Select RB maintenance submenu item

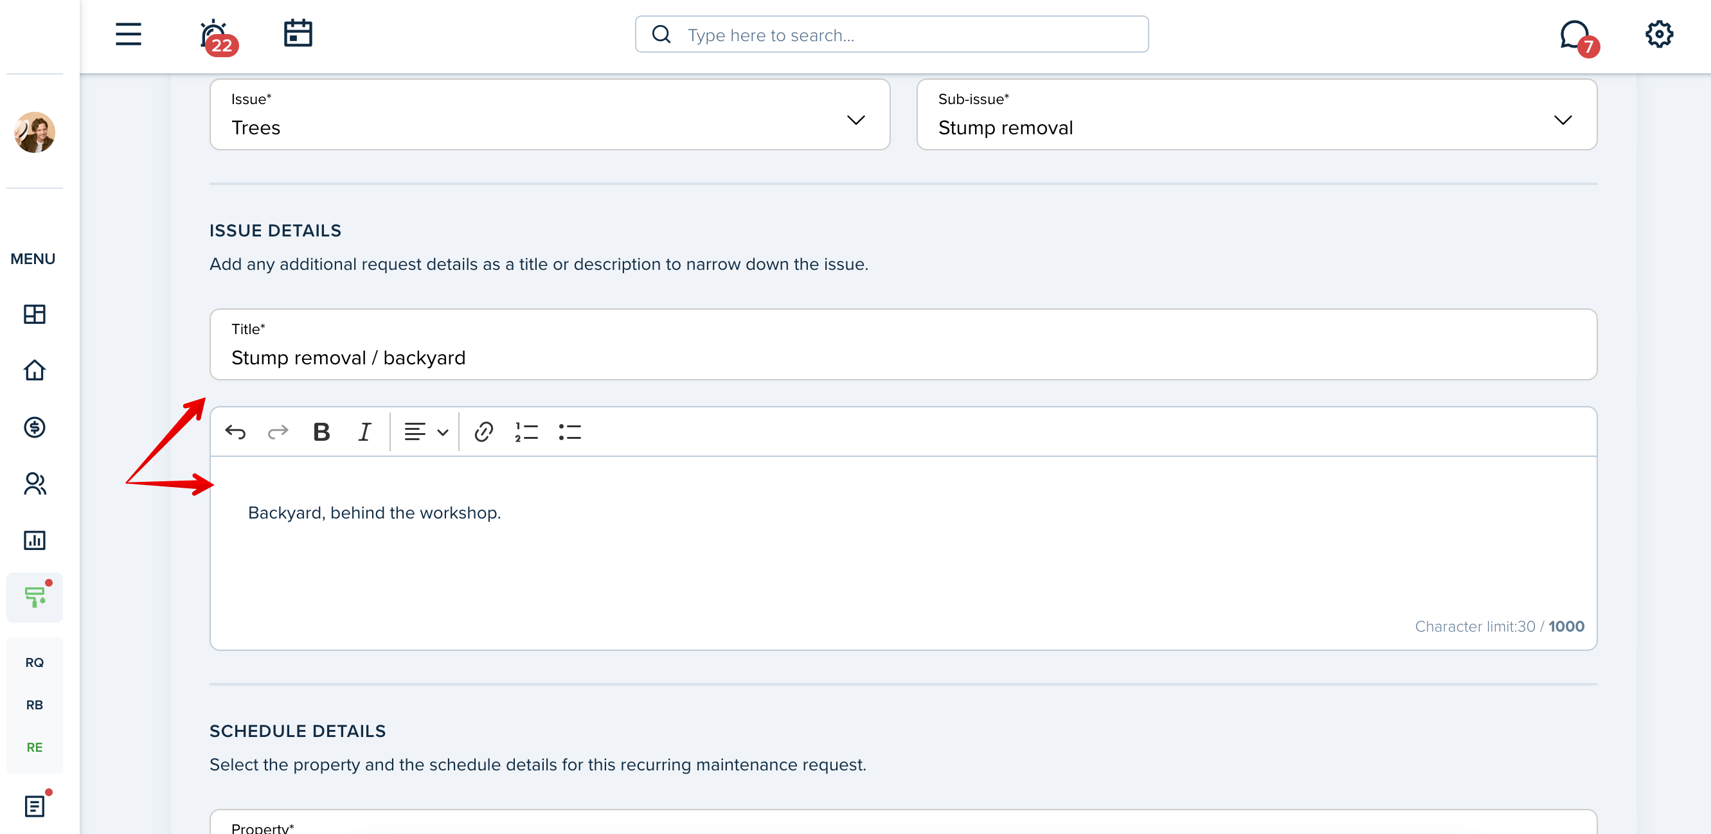click(35, 705)
